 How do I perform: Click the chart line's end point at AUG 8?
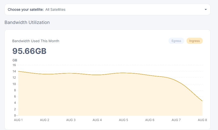click(x=202, y=101)
